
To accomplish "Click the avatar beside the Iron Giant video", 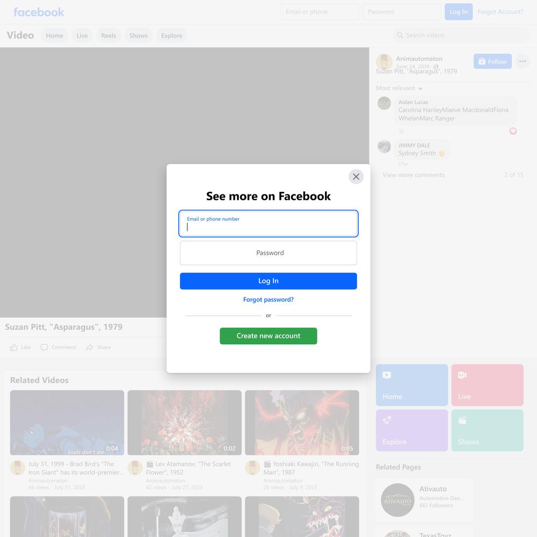I will coord(18,468).
